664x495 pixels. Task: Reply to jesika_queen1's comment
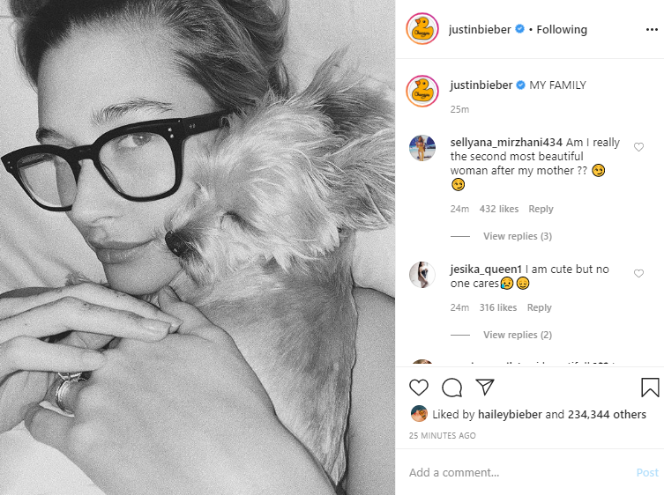(x=539, y=307)
